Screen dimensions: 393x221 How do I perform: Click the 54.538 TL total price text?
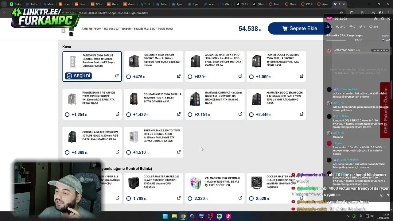250,29
